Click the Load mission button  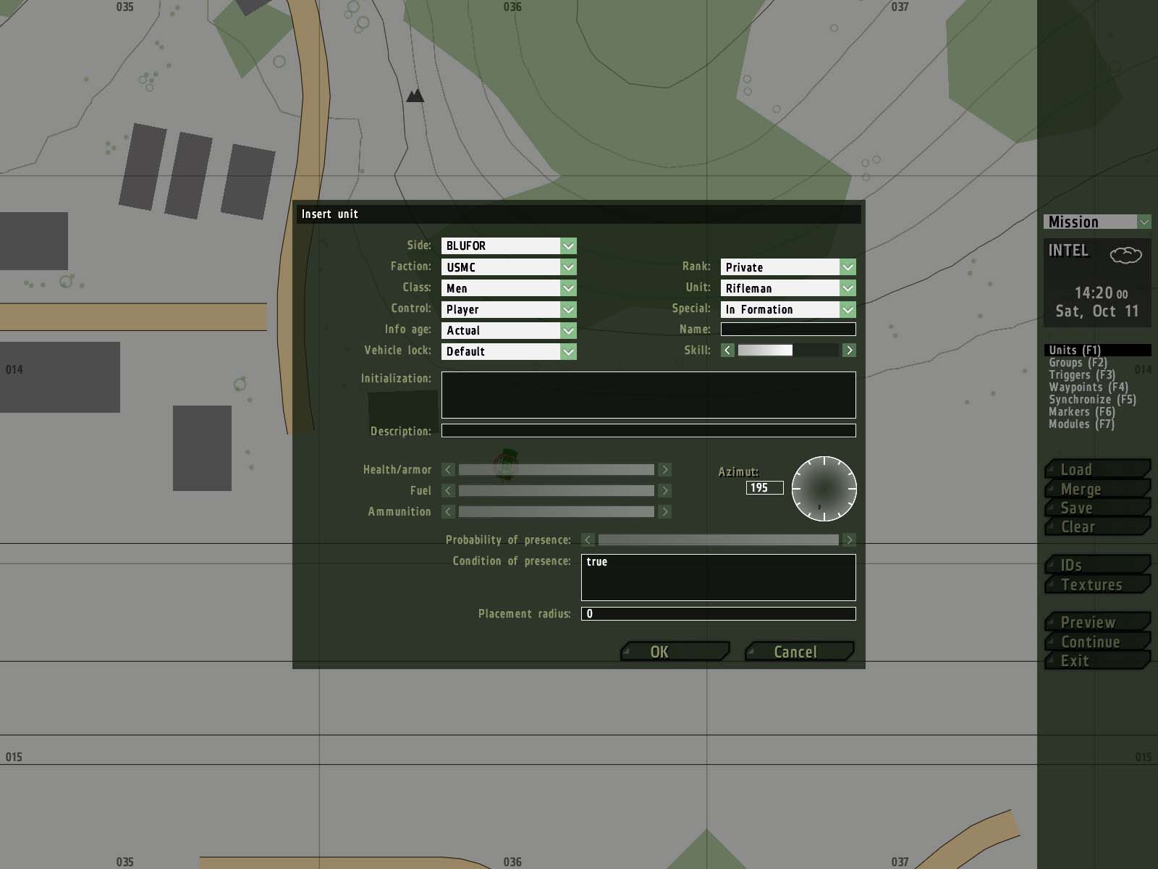coord(1097,469)
